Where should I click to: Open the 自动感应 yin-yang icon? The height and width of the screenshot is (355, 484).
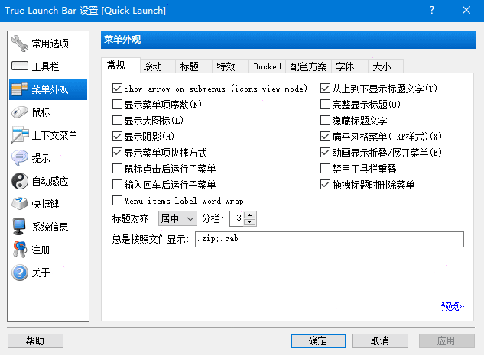tap(20, 181)
